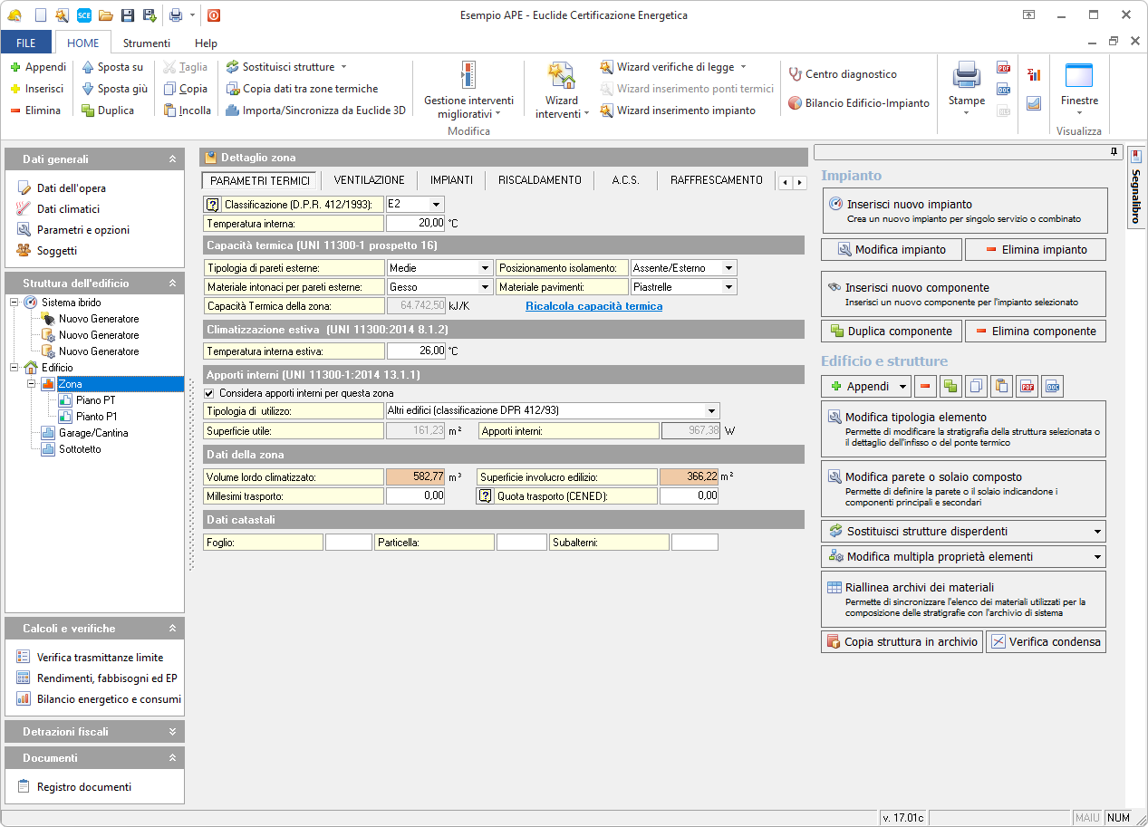The width and height of the screenshot is (1148, 827).
Task: Open the Tipologia di utilizzo dropdown
Action: (712, 410)
